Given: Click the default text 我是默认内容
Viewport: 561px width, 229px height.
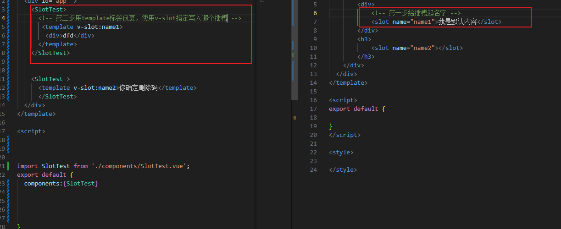Looking at the screenshot, I should (457, 22).
